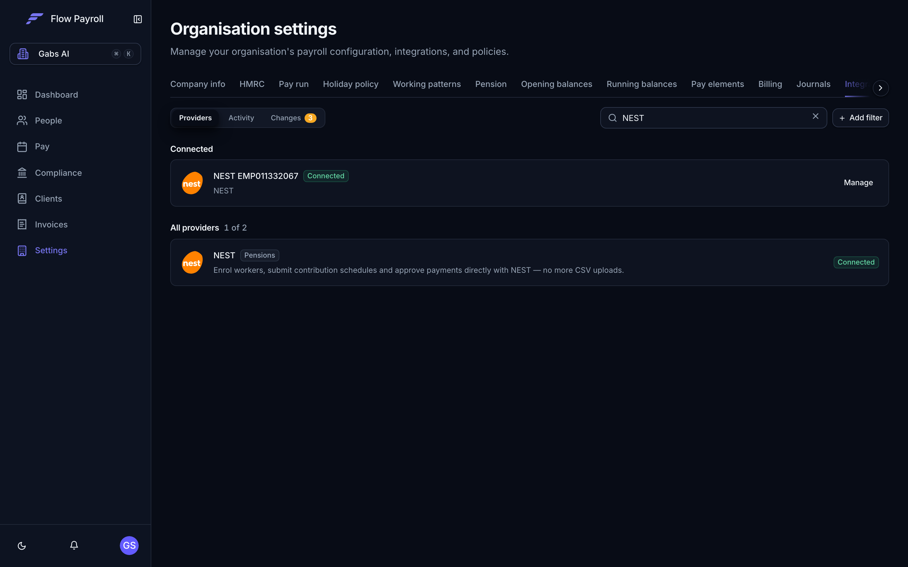Open the Pay run tab
The image size is (908, 567).
pos(294,84)
